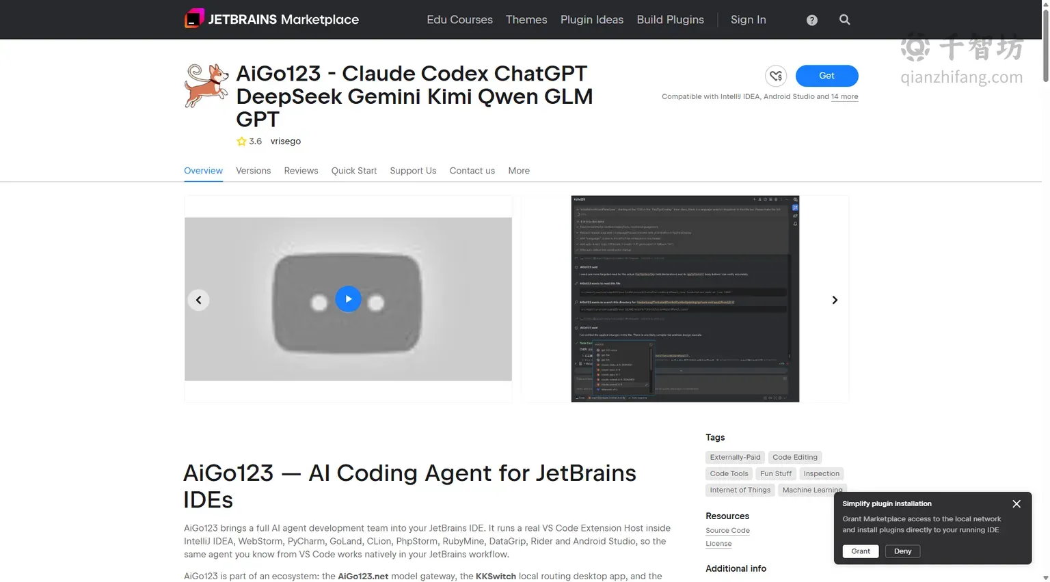Open the Support Us tab
The width and height of the screenshot is (1050, 582).
[x=413, y=171]
